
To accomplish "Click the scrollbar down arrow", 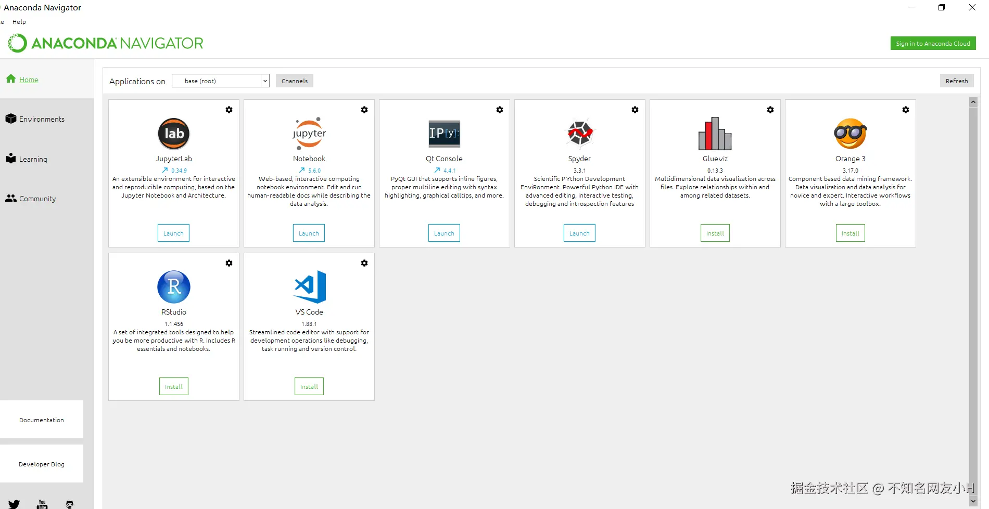I will pos(973,501).
